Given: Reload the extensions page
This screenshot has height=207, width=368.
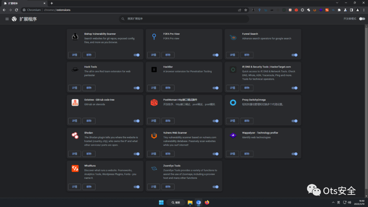Looking at the screenshot, I should coord(16,10).
